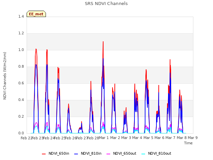Click the Mar 7 red peak top
Viewport: 213px width, 160px height.
(x=170, y=60)
